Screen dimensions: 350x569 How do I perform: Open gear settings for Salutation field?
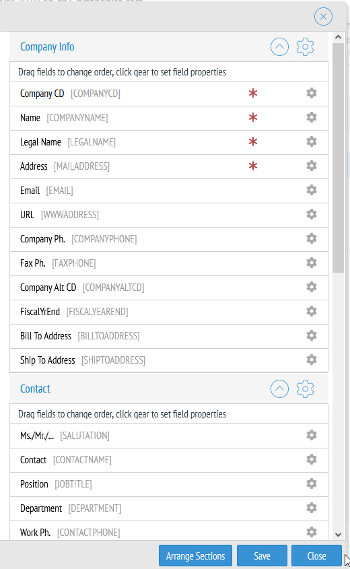click(x=312, y=435)
